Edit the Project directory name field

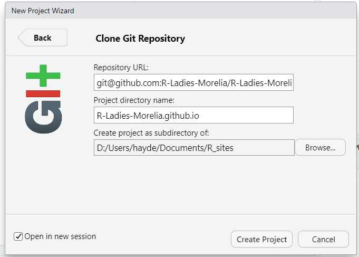point(193,115)
